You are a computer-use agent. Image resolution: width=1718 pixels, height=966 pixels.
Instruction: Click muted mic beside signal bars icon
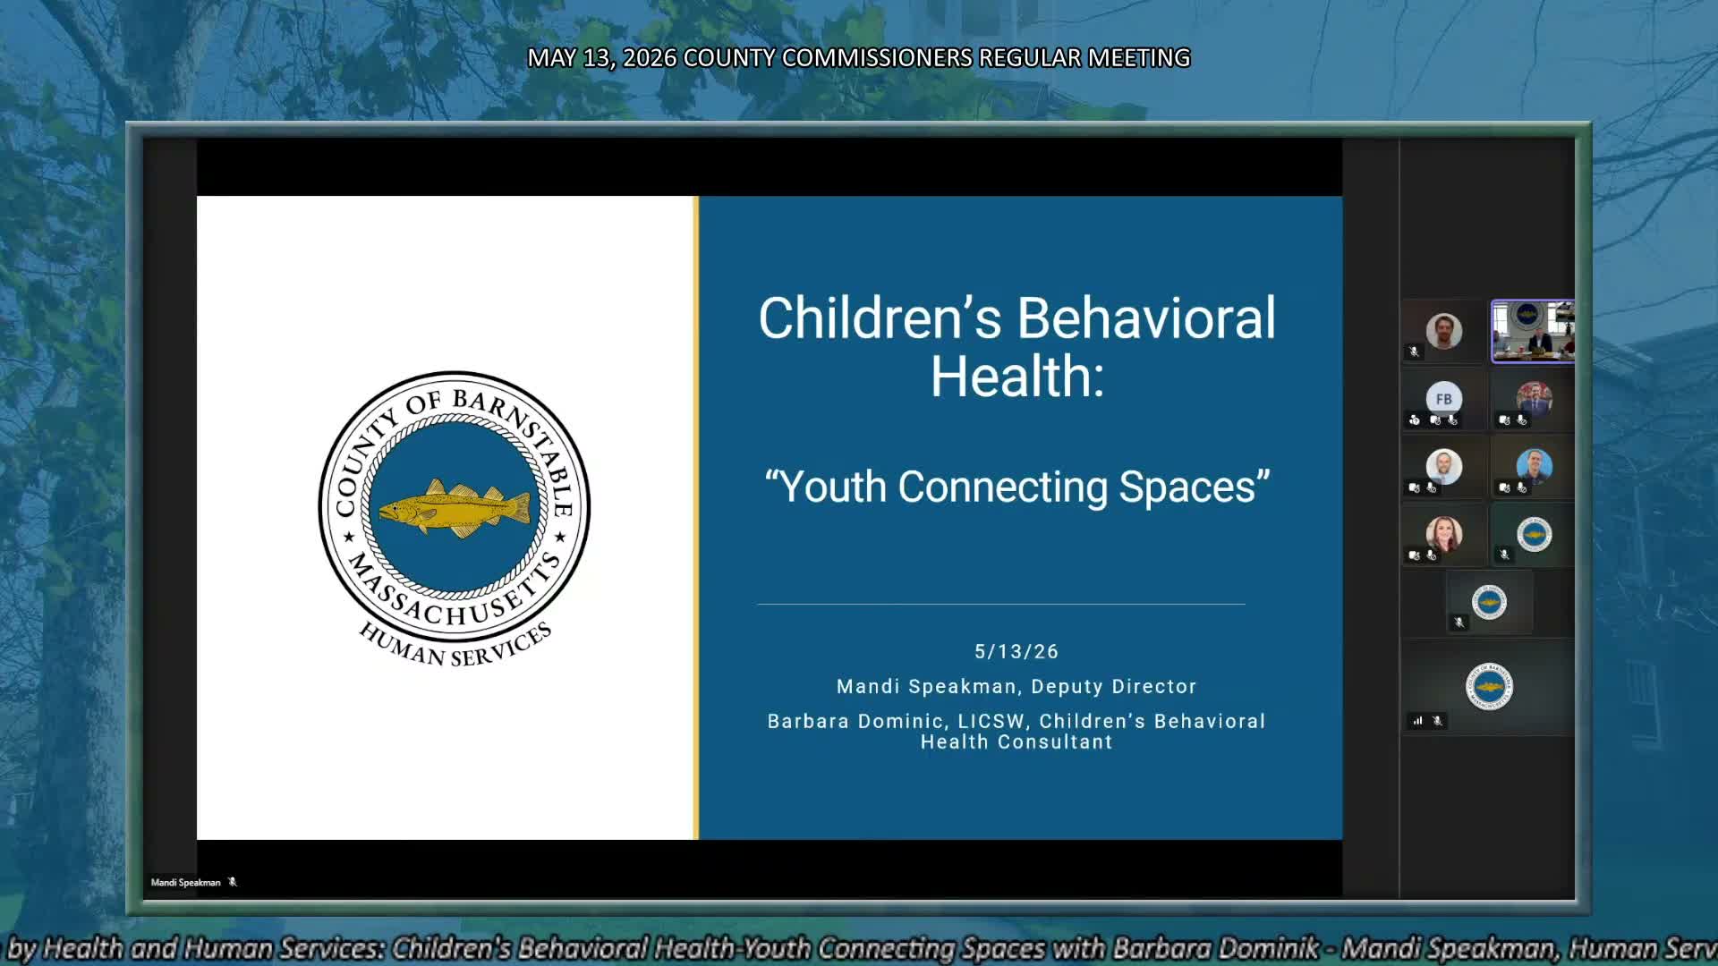pos(1437,721)
